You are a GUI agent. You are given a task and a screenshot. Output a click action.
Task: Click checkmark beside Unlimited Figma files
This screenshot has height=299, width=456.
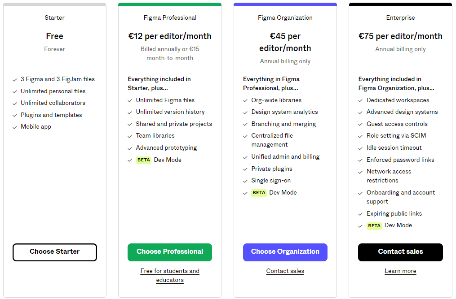(x=130, y=101)
